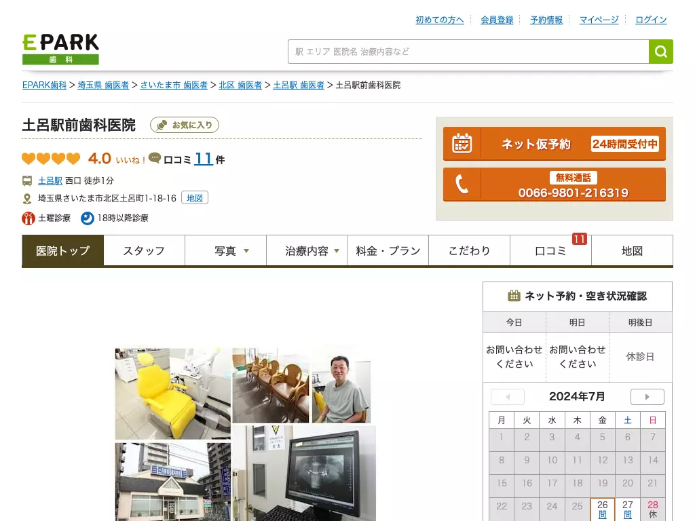Open the 会員登録 link

497,20
